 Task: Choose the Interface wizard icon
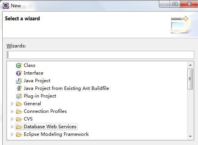click(19, 73)
